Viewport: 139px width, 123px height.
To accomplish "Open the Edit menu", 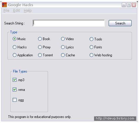I will pos(16,11).
